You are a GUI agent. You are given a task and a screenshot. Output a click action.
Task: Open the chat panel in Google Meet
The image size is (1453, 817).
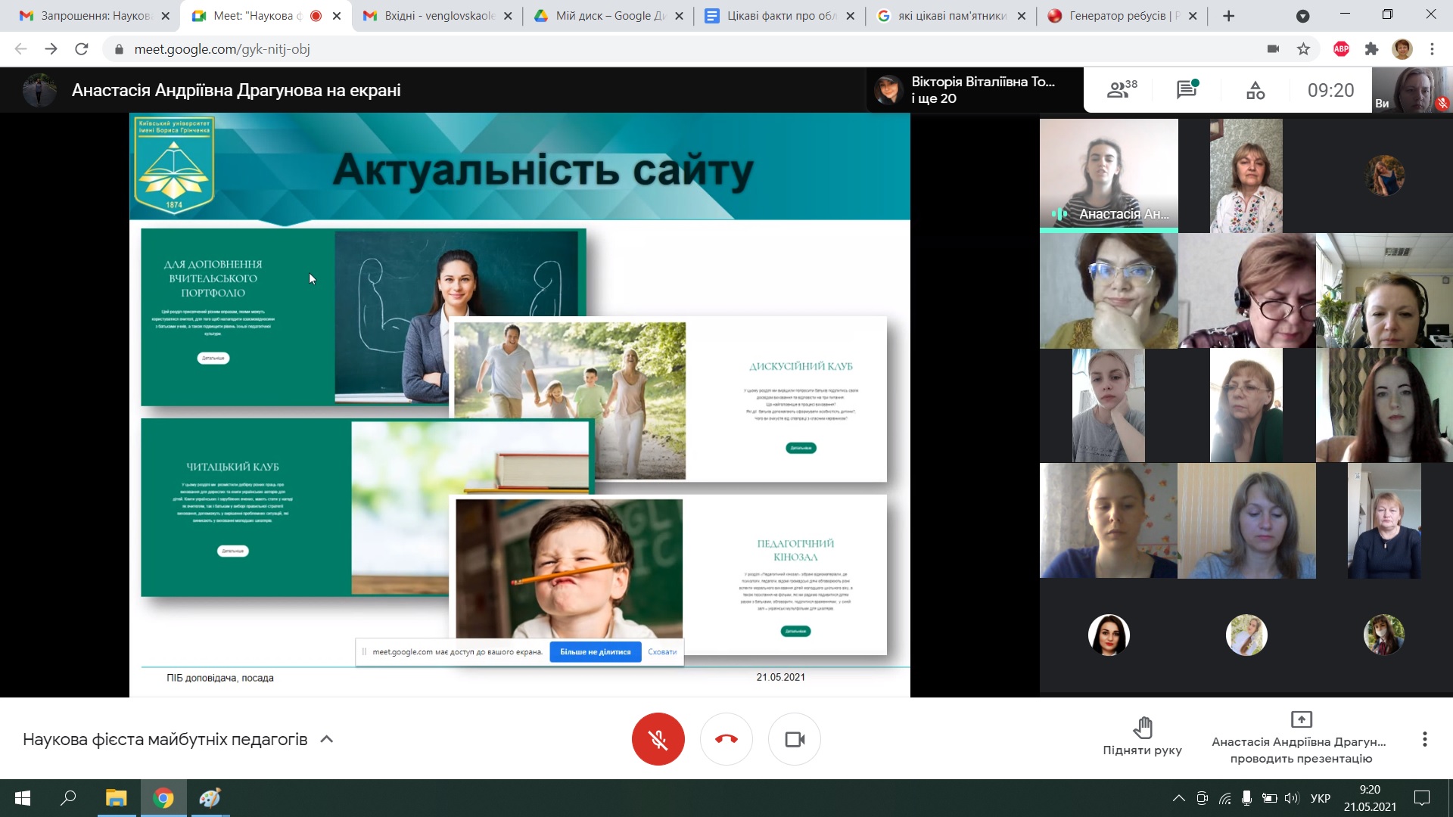(x=1185, y=89)
